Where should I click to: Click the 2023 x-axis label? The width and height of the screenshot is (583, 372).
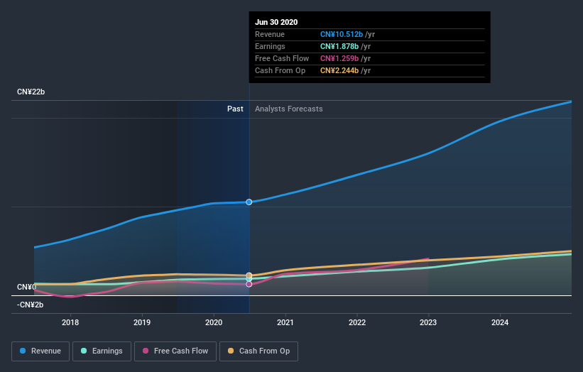click(x=428, y=322)
